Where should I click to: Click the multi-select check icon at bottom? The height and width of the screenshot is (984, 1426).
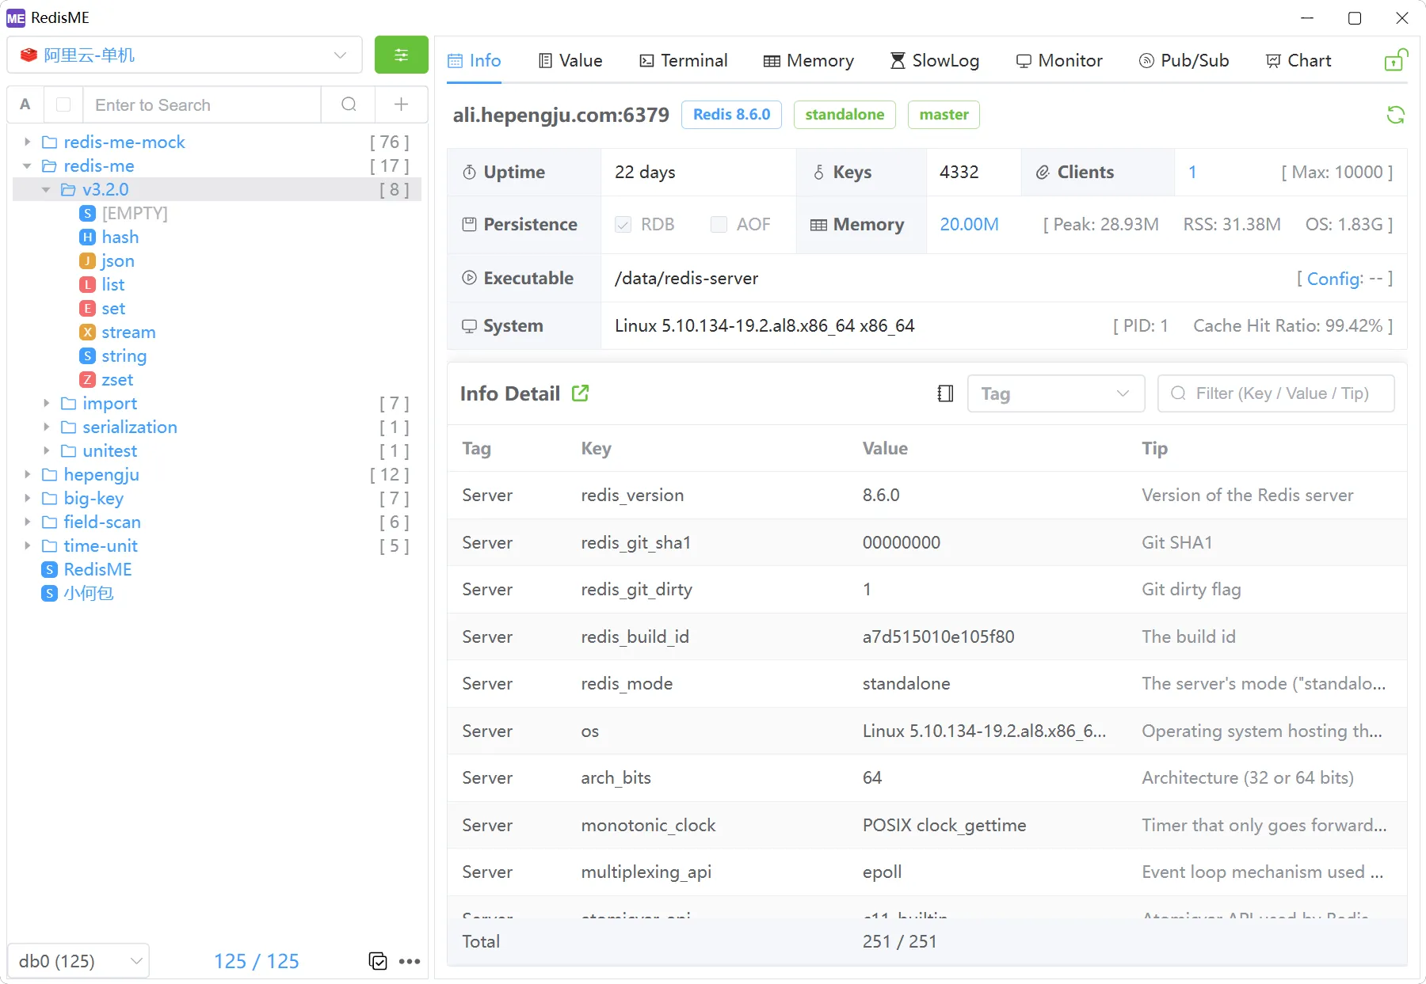click(378, 961)
